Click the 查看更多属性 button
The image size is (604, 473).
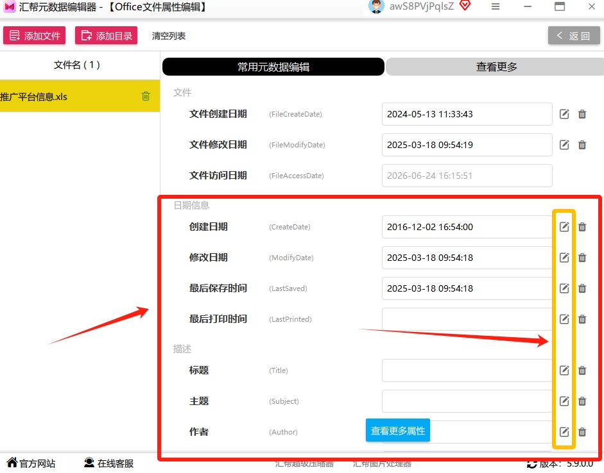(x=398, y=430)
